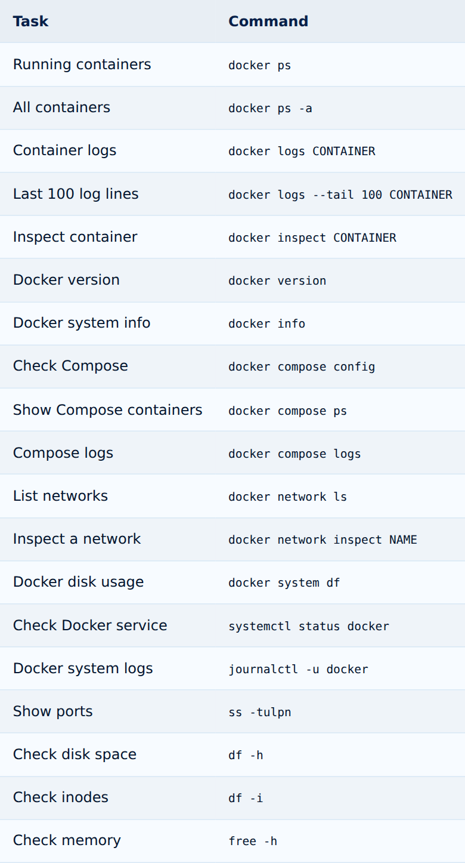Select the 'docker version' command

pos(277,281)
